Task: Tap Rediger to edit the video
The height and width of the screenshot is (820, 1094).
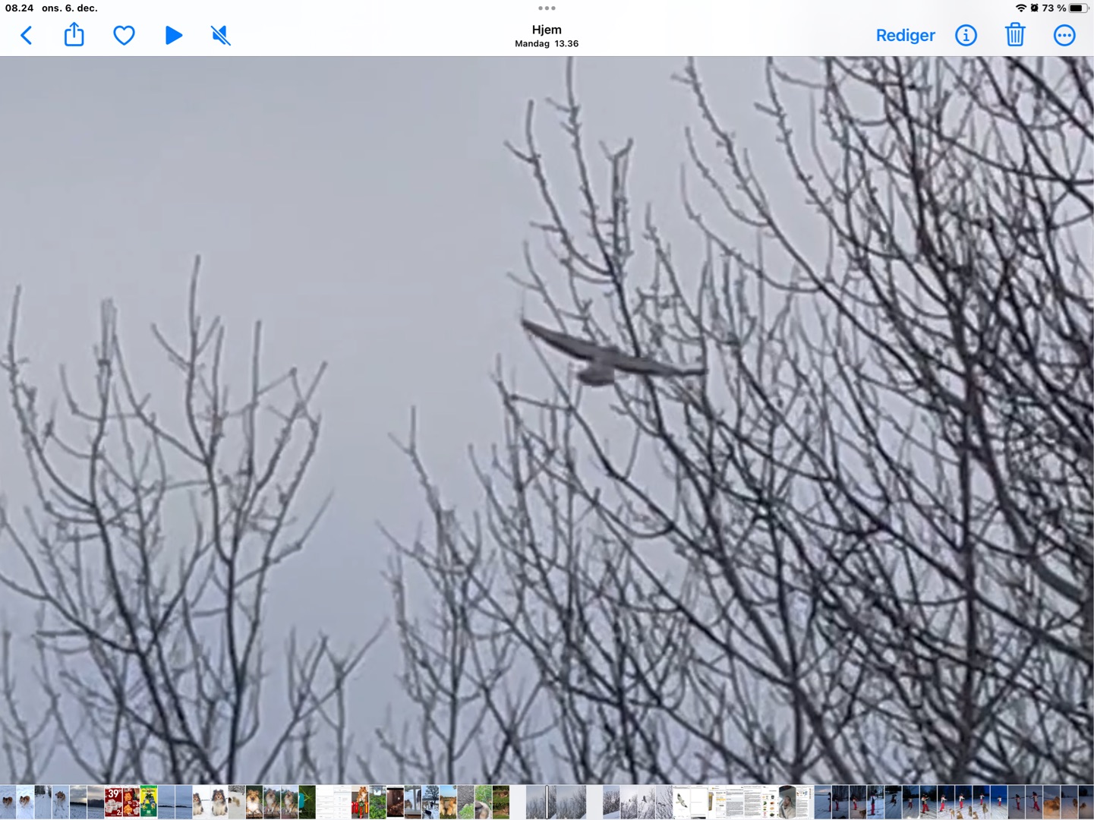Action: 905,36
